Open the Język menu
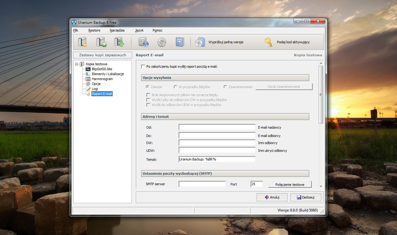This screenshot has height=235, width=397. tap(139, 30)
